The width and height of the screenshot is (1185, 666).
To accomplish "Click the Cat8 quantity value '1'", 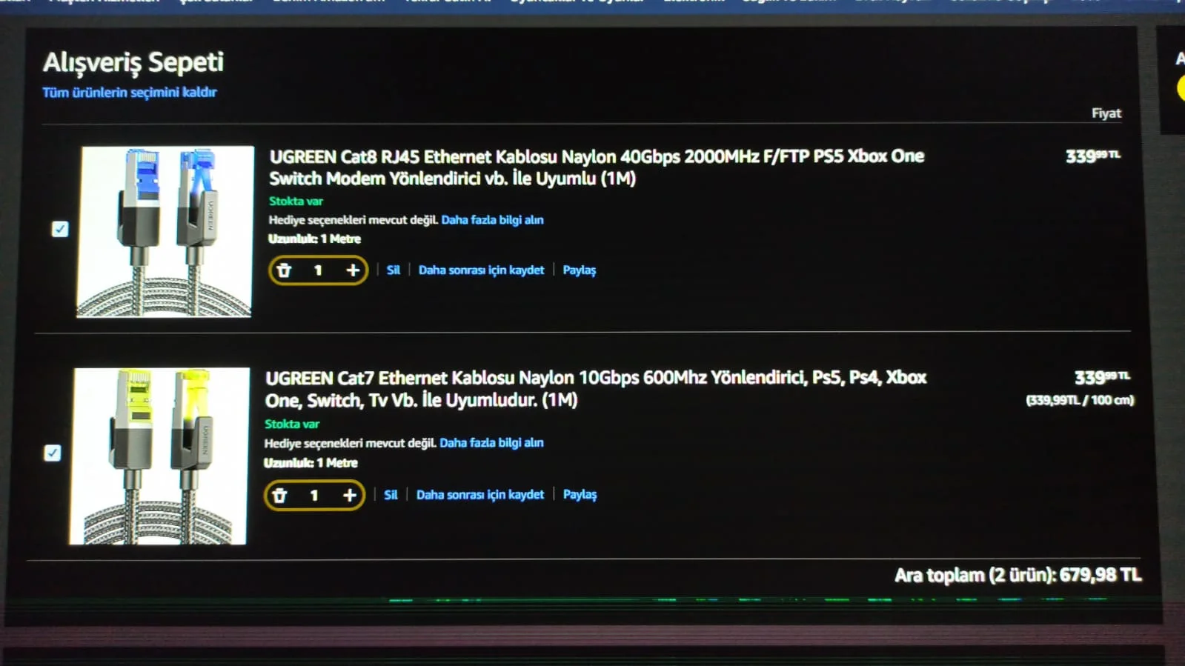I will tap(318, 270).
